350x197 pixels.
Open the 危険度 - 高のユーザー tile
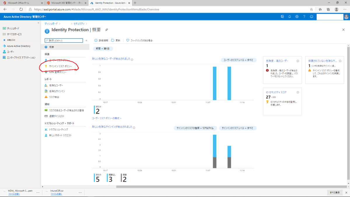click(x=282, y=70)
